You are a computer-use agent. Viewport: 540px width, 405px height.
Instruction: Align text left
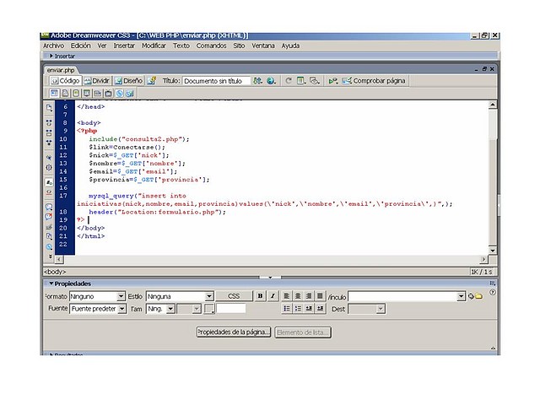pyautogui.click(x=287, y=296)
